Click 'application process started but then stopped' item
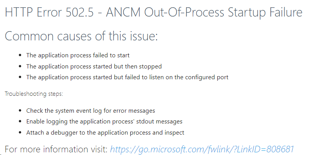 94,67
